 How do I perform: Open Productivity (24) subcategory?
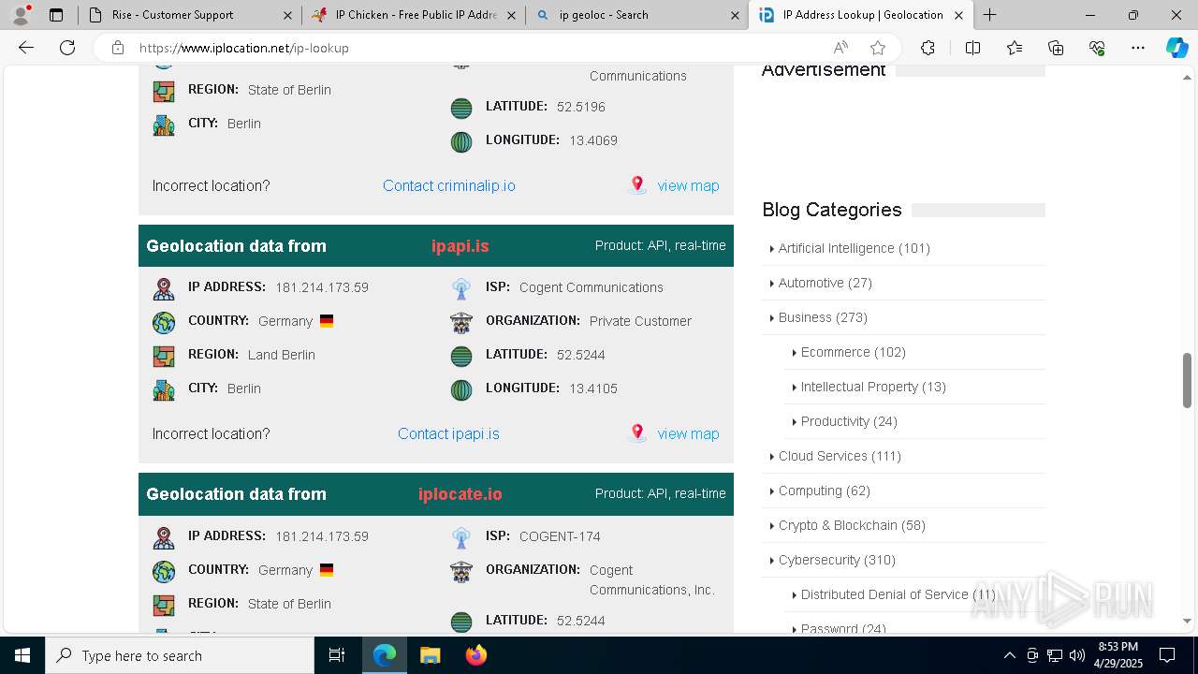click(x=849, y=421)
